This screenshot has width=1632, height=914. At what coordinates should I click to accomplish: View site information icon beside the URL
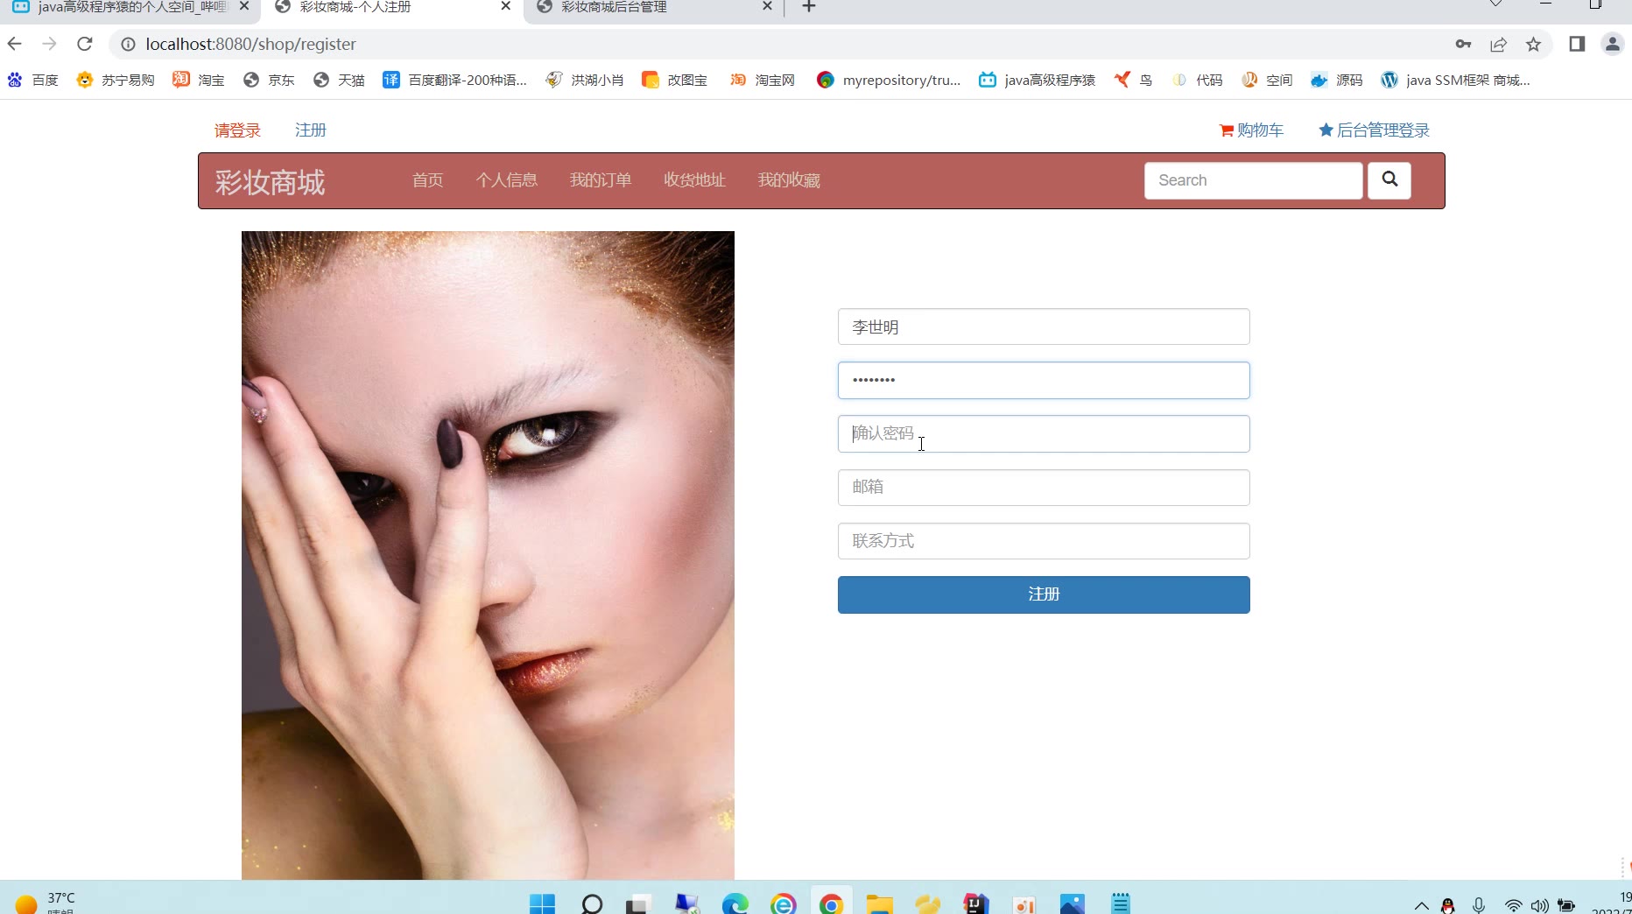tap(128, 44)
